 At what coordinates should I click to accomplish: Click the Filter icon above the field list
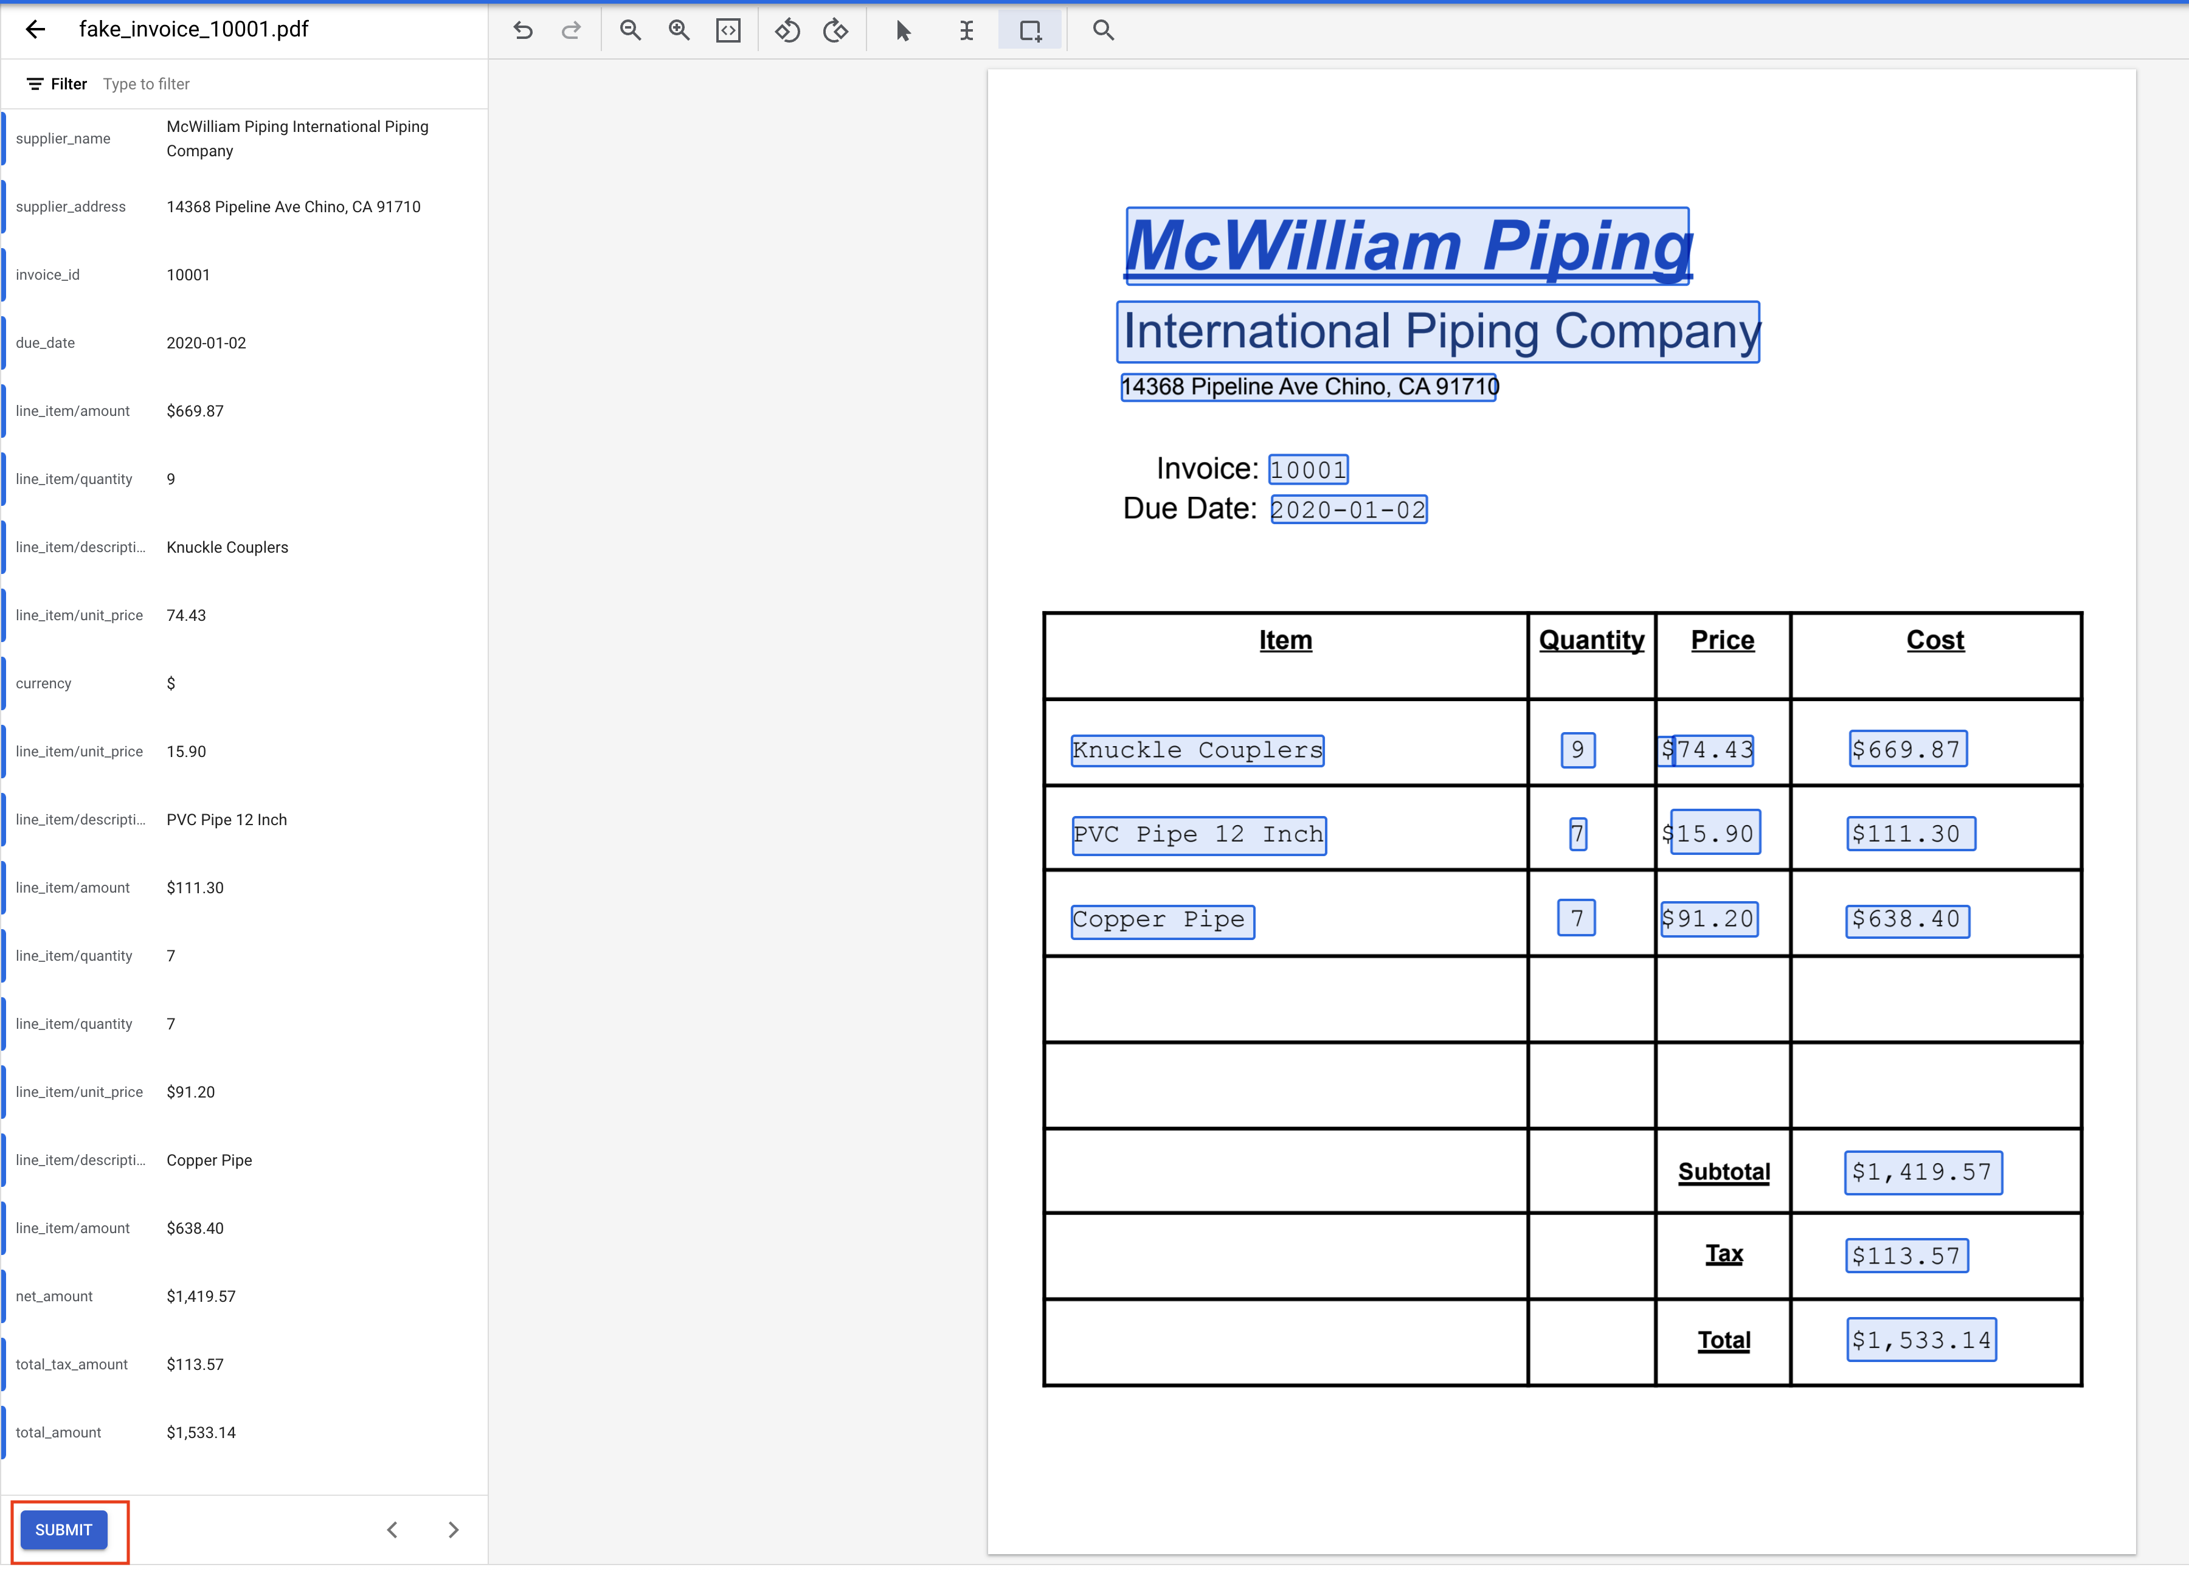click(x=36, y=84)
